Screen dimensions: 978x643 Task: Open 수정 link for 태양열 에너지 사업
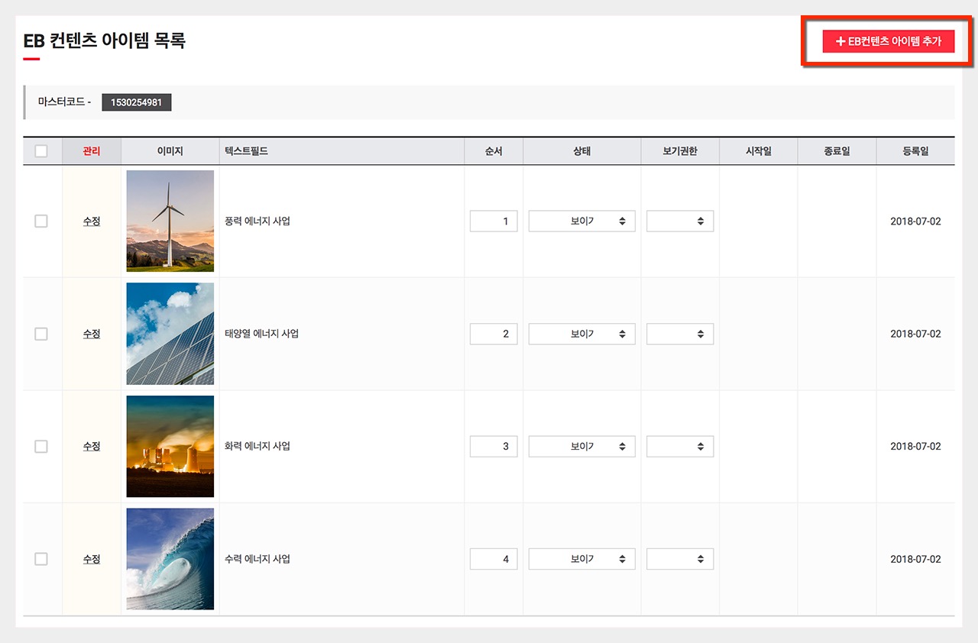[x=92, y=334]
